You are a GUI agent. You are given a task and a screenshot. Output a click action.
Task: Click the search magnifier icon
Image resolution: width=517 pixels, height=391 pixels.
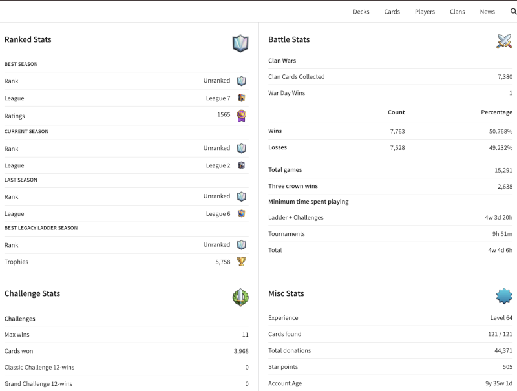point(513,12)
